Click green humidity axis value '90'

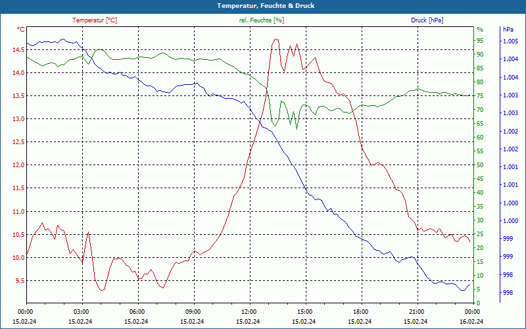(x=481, y=55)
